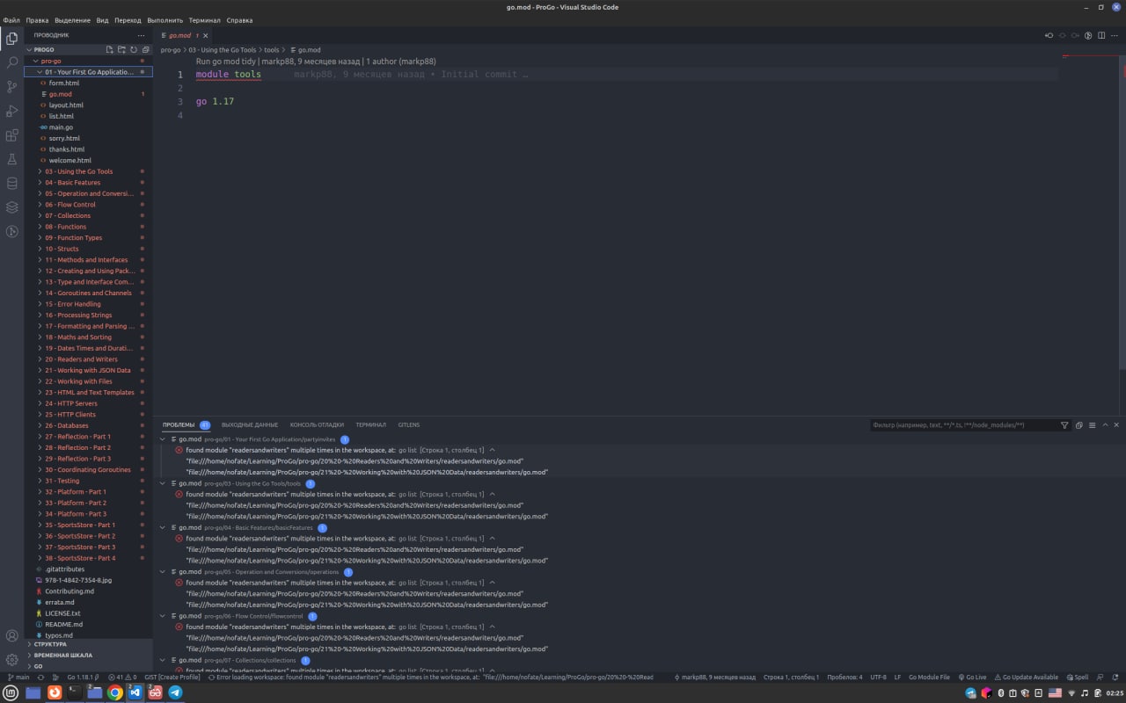
Task: Open Extensions view in activity bar
Action: tap(11, 135)
